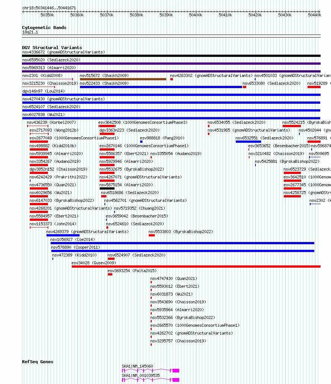Click nsv472389 (Kidd2010) label
331x384 pixels.
point(74,255)
